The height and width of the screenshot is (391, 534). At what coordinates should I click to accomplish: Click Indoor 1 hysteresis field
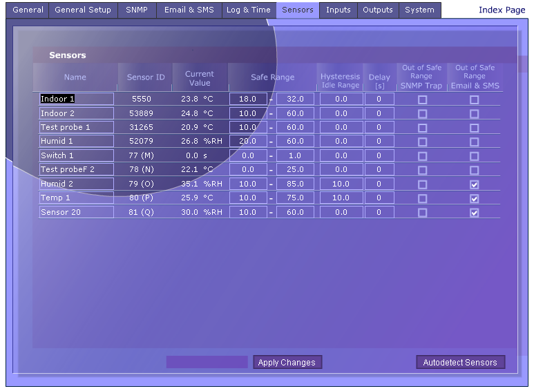point(341,99)
